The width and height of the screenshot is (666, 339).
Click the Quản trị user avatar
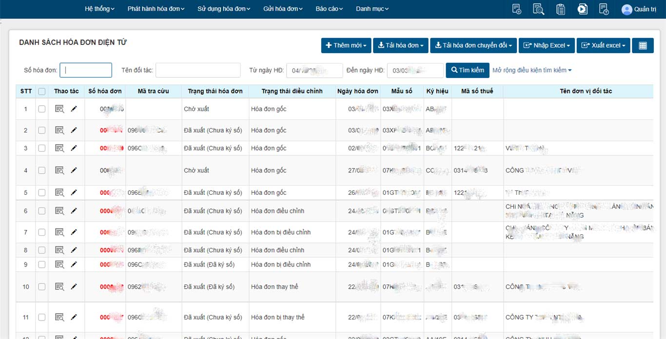[627, 9]
